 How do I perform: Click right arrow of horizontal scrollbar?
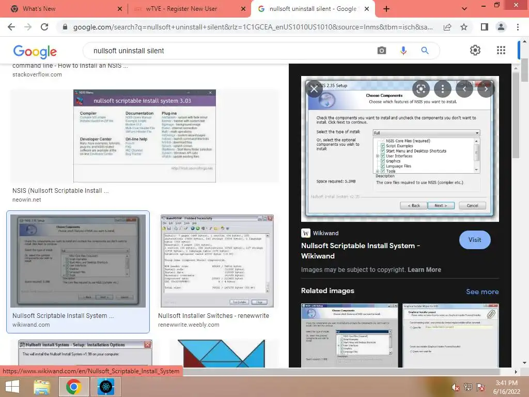click(x=516, y=372)
